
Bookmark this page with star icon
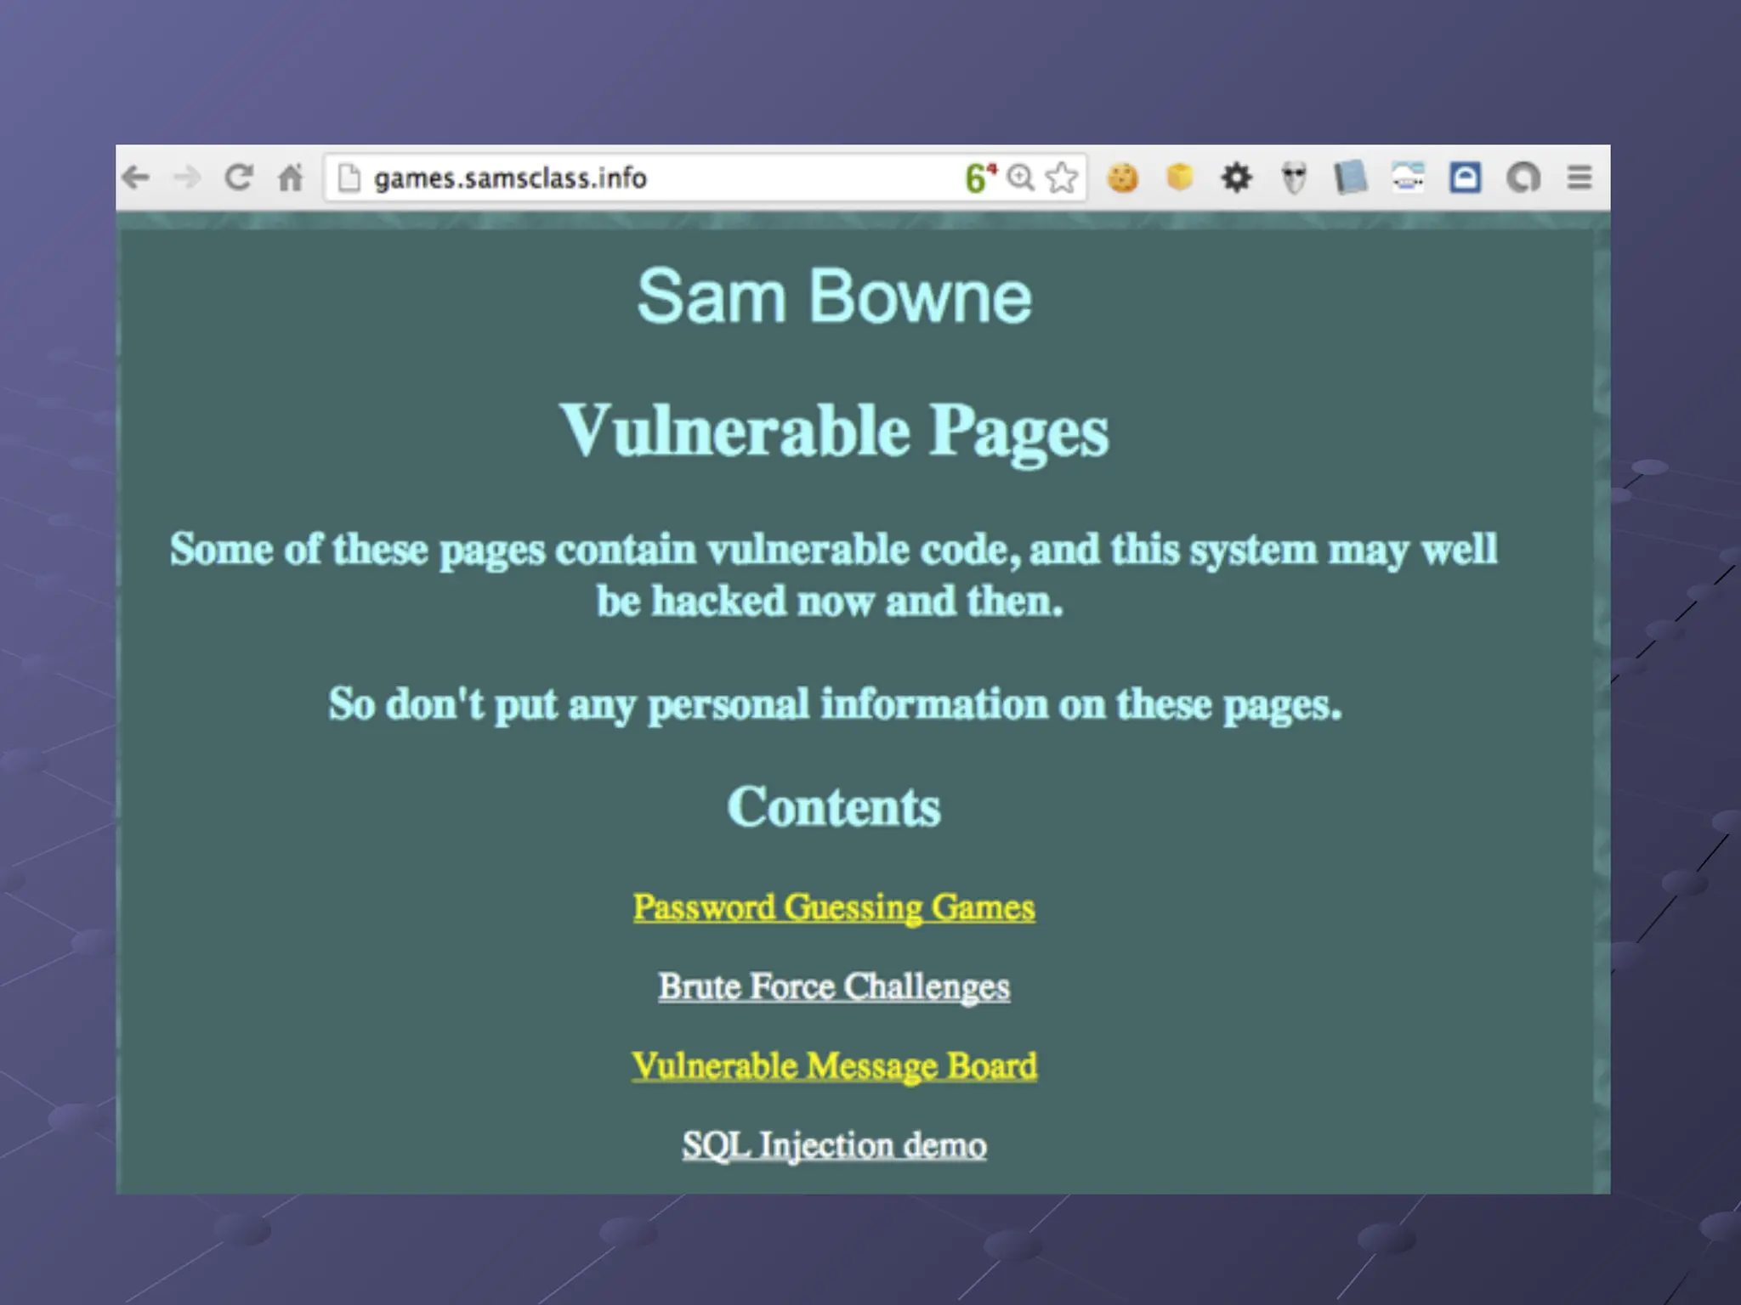pyautogui.click(x=1062, y=178)
